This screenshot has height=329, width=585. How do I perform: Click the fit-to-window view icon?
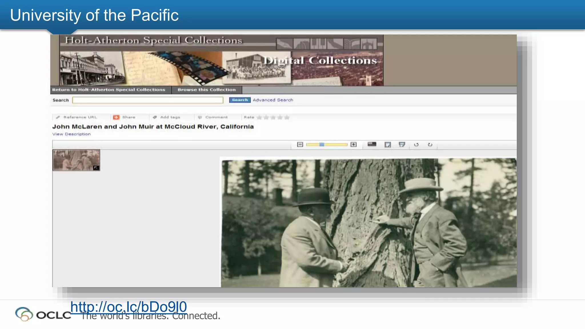click(x=388, y=145)
